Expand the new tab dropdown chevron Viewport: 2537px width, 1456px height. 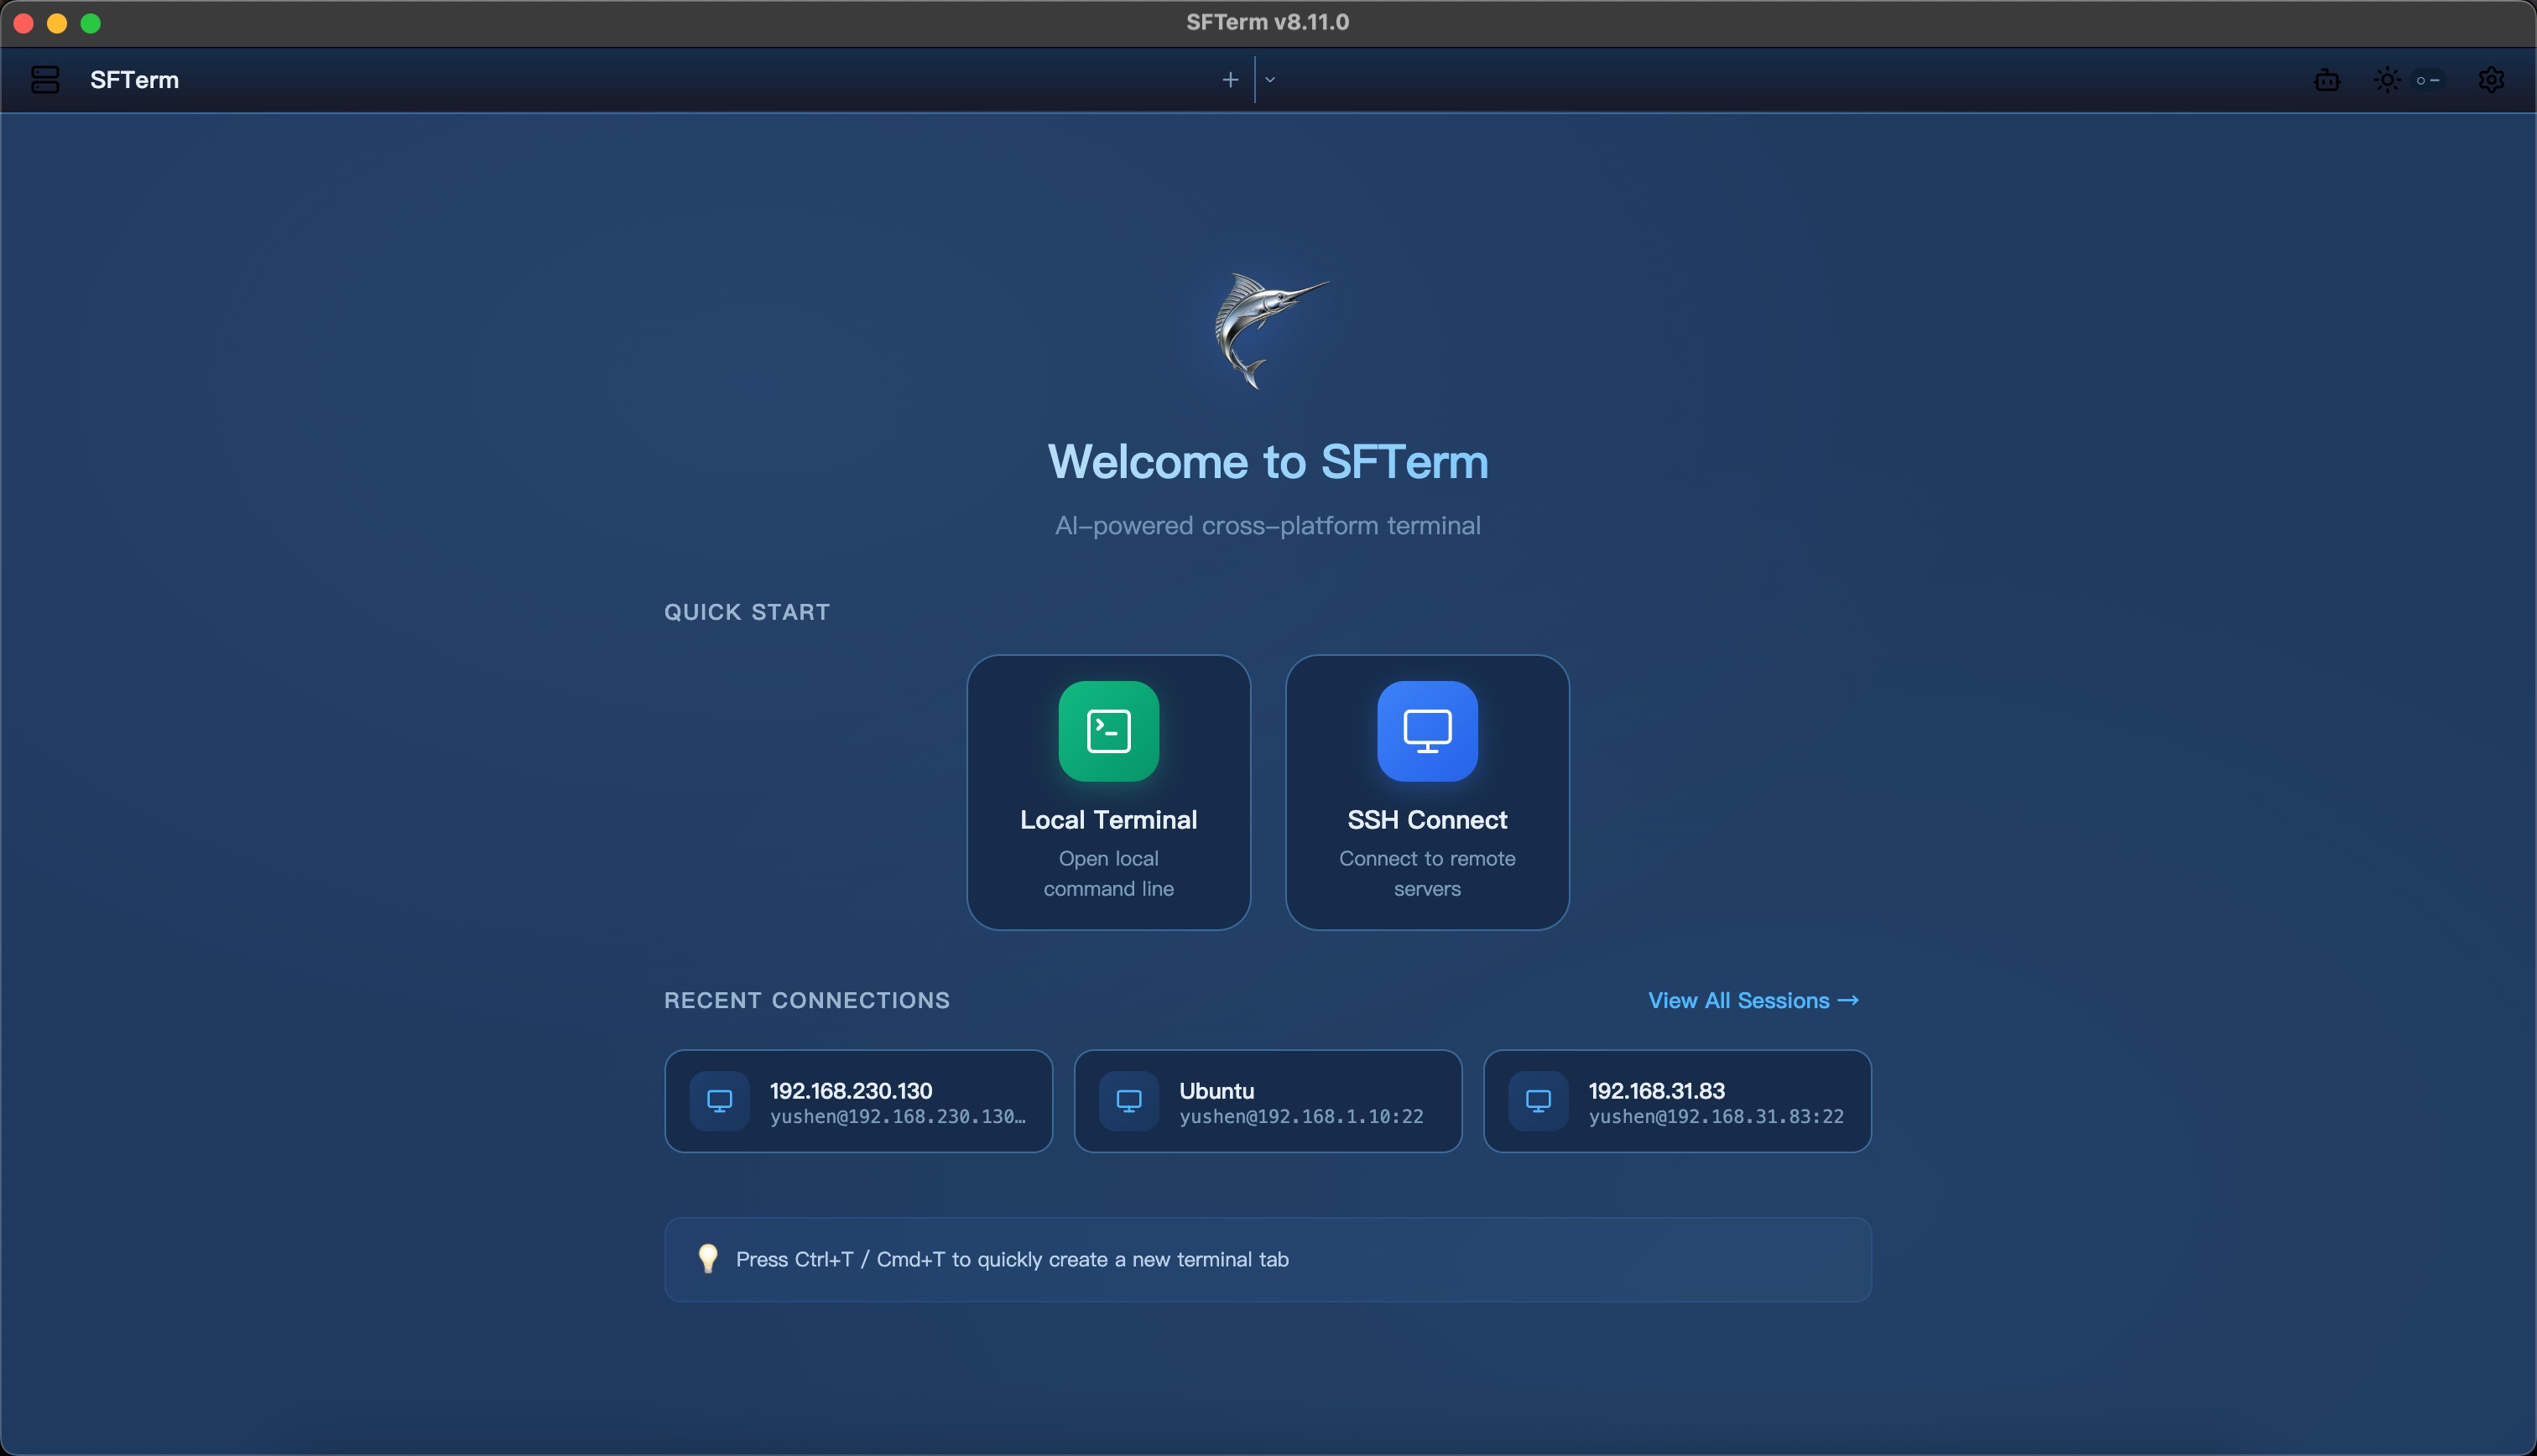(x=1270, y=79)
